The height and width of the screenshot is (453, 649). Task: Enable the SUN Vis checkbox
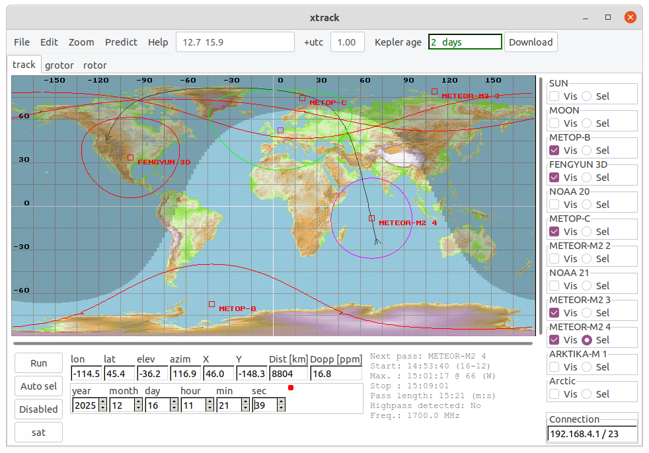(x=554, y=96)
